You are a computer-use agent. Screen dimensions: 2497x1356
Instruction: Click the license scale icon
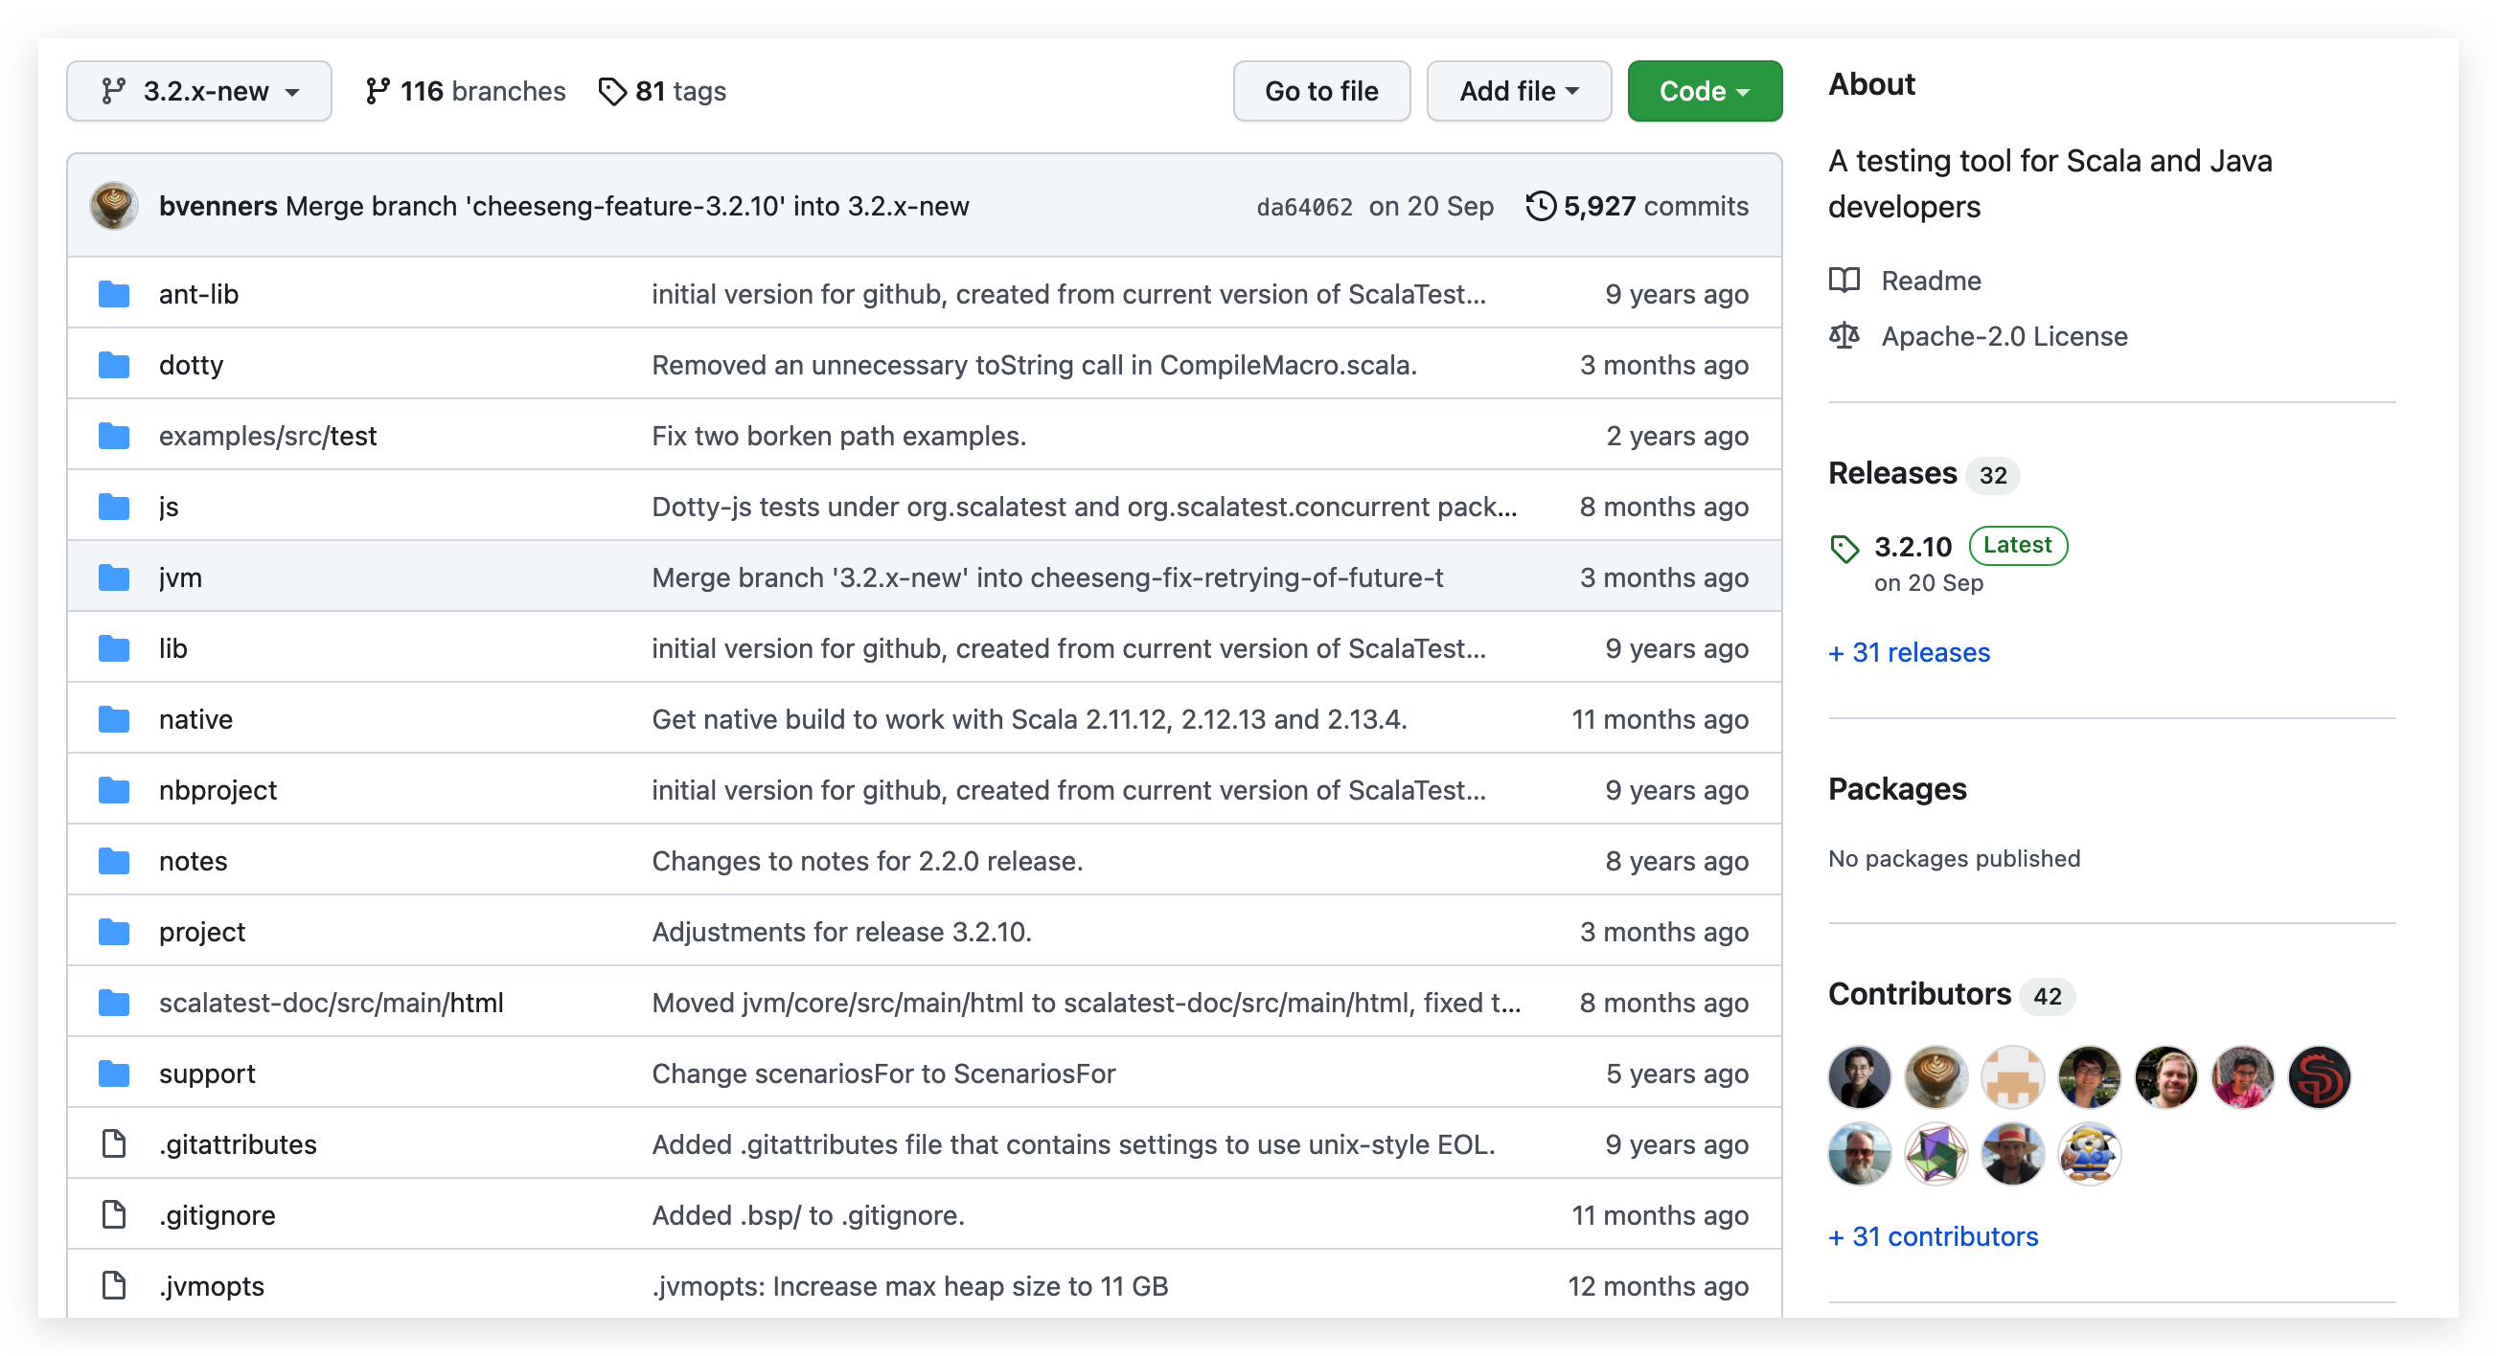[1844, 336]
